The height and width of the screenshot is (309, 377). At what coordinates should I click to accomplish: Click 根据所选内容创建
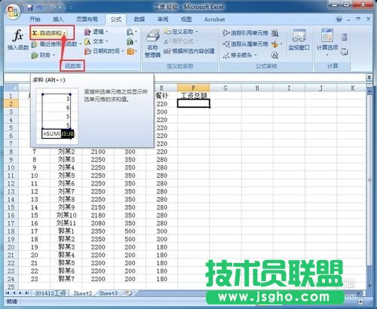coord(189,51)
